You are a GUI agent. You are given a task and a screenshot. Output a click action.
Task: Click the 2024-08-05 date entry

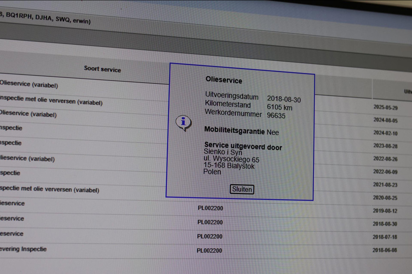coord(385,121)
